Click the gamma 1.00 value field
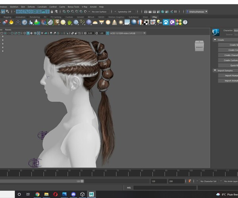The height and width of the screenshot is (198, 238). pos(101,33)
